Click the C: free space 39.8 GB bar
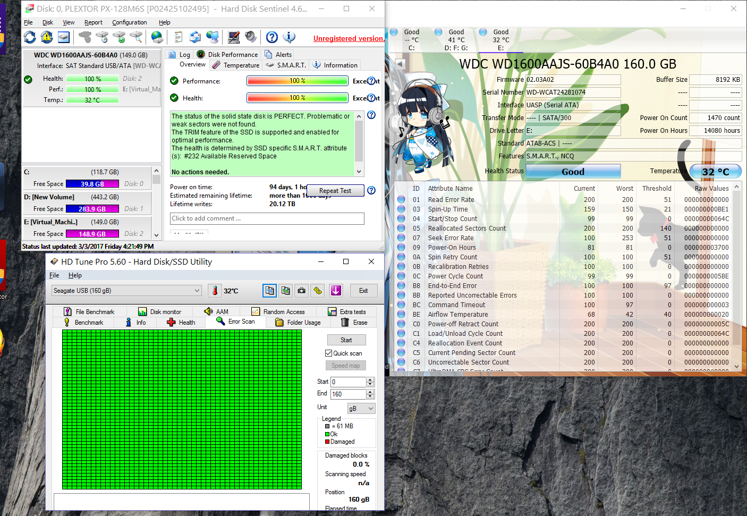This screenshot has width=747, height=516. pyautogui.click(x=92, y=184)
